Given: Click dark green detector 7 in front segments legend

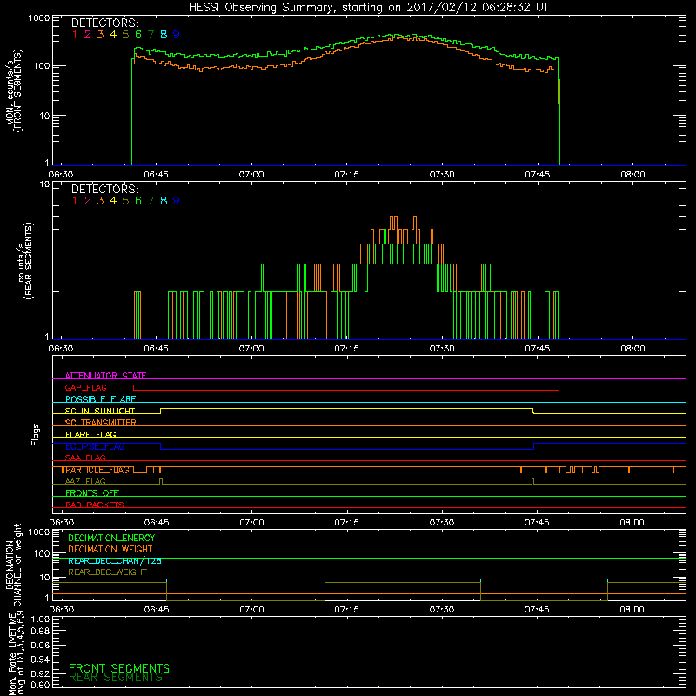Looking at the screenshot, I should point(151,35).
